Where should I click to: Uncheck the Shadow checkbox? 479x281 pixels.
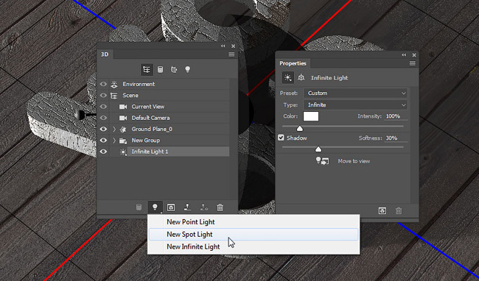(281, 138)
